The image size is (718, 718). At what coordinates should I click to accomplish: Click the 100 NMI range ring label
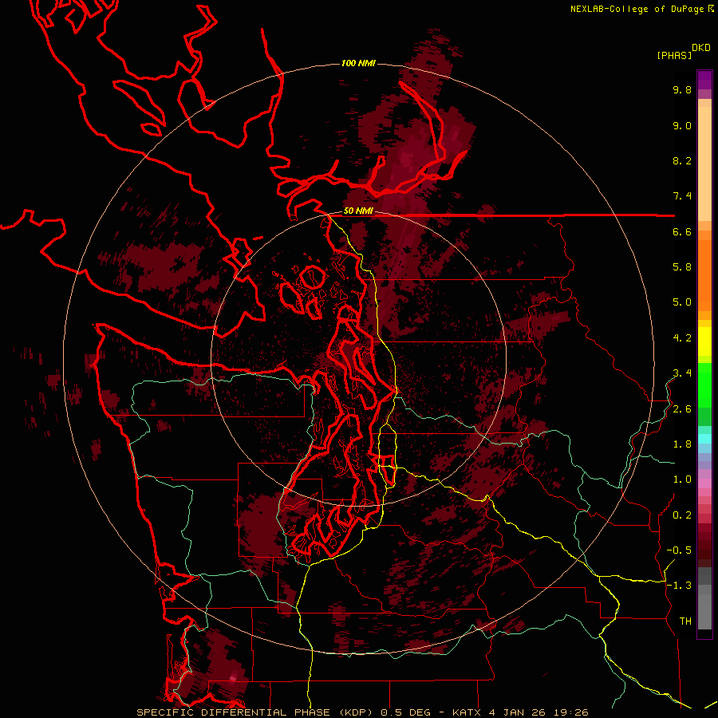[x=358, y=63]
